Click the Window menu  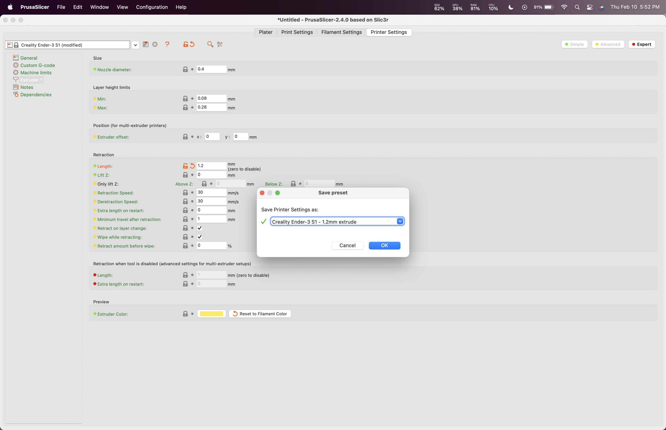click(99, 7)
